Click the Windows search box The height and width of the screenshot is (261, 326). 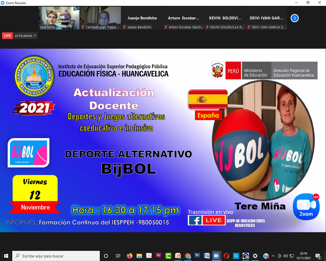pyautogui.click(x=56, y=256)
